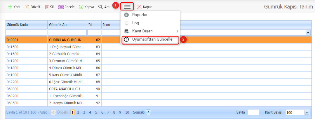Click the Ara magnifier search icon
Image resolution: width=315 pixels, height=120 pixels.
tap(100, 7)
